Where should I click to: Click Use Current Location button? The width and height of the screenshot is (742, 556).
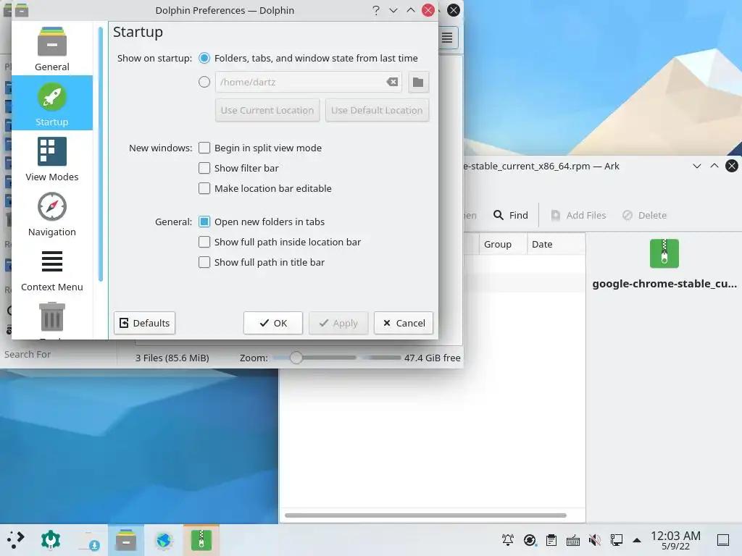(267, 110)
